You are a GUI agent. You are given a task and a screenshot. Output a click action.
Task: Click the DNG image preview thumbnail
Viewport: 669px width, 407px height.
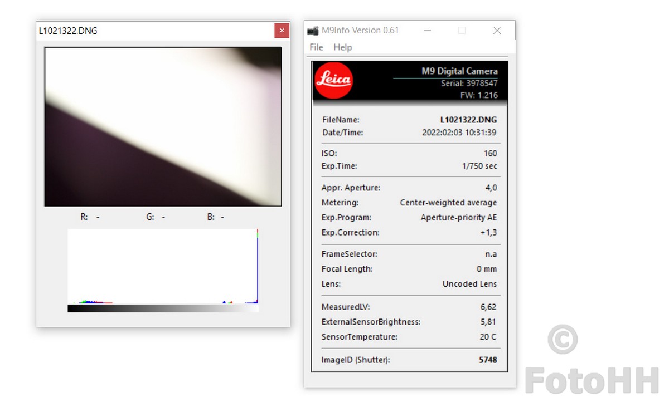163,126
